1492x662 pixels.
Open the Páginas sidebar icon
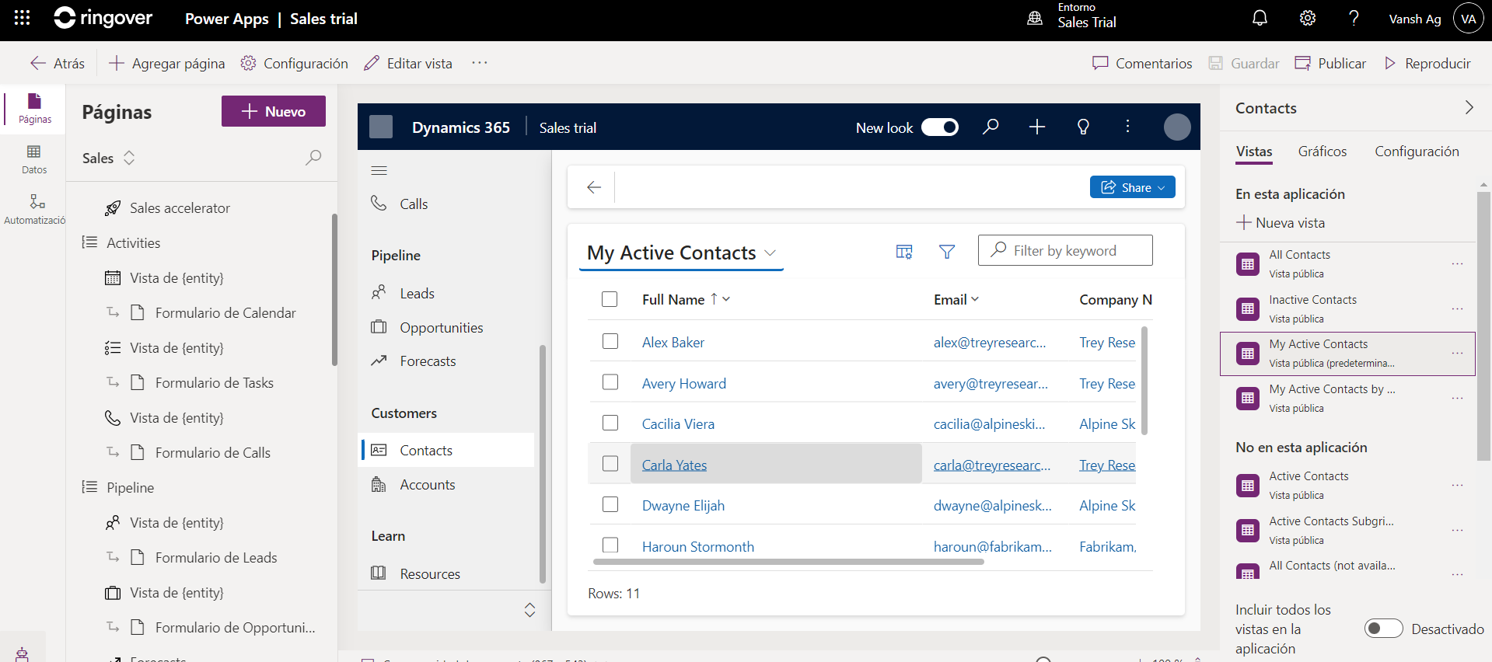(34, 109)
